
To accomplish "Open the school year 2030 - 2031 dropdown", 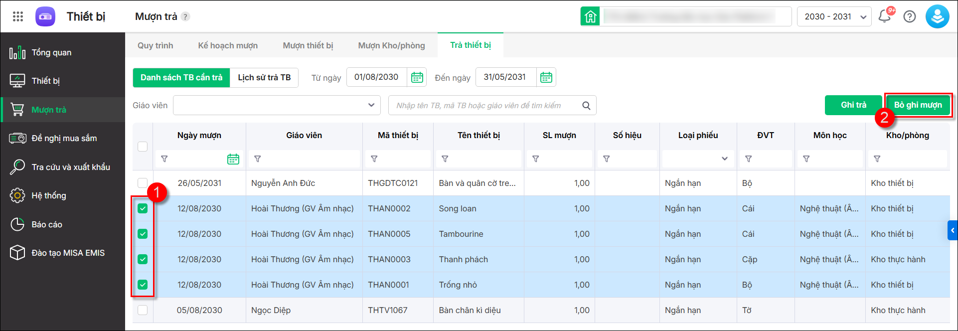I will click(834, 16).
